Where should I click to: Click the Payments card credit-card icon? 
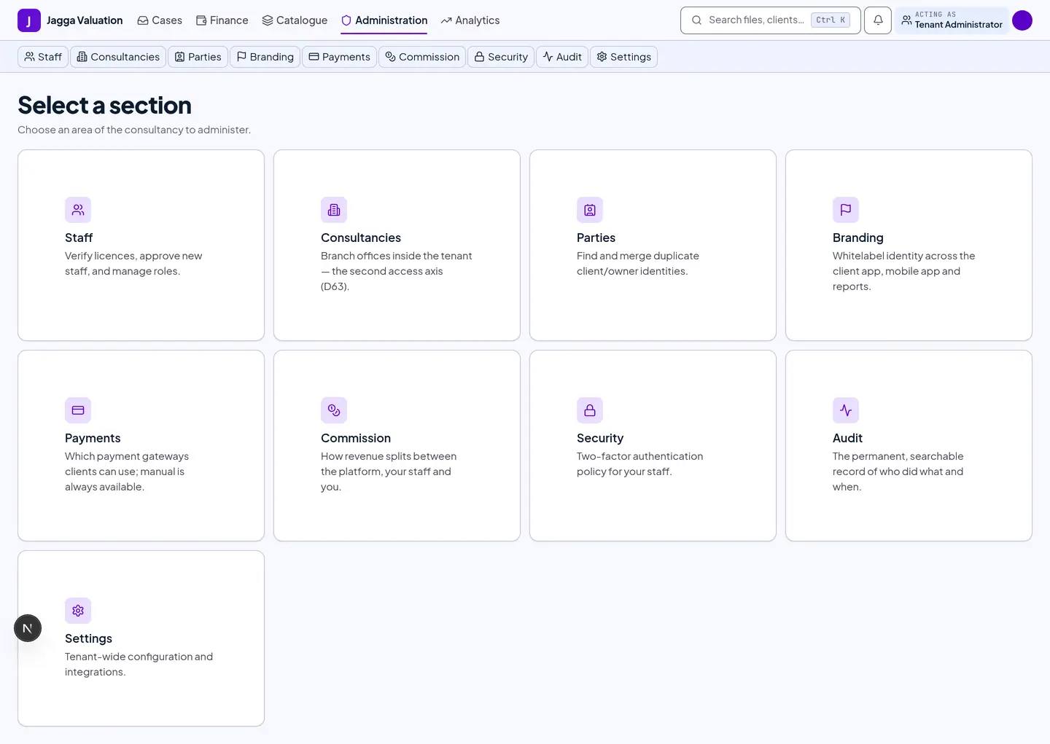pos(78,410)
